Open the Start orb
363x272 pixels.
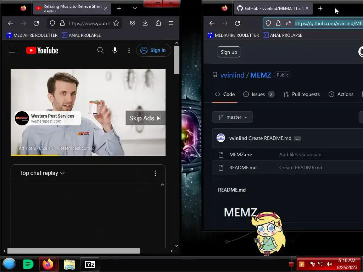[x=9, y=264]
